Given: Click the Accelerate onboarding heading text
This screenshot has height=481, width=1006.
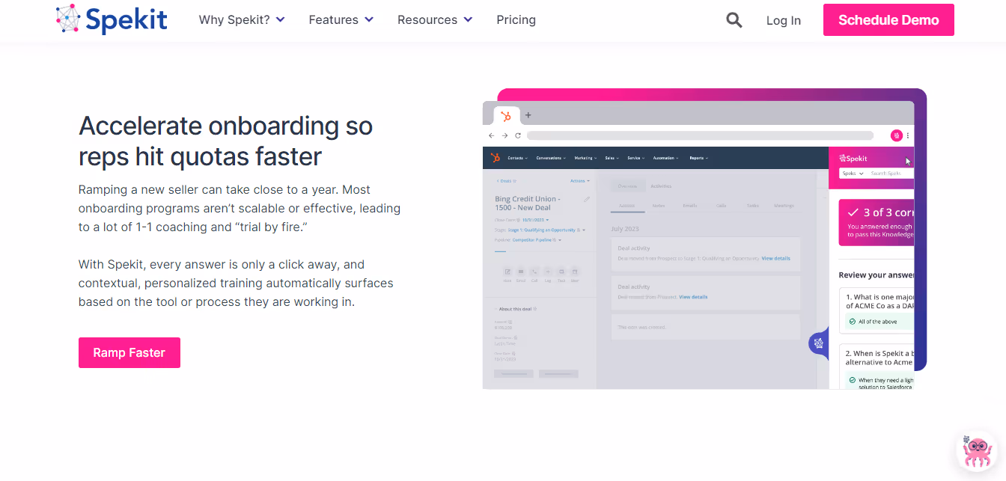Looking at the screenshot, I should point(225,141).
